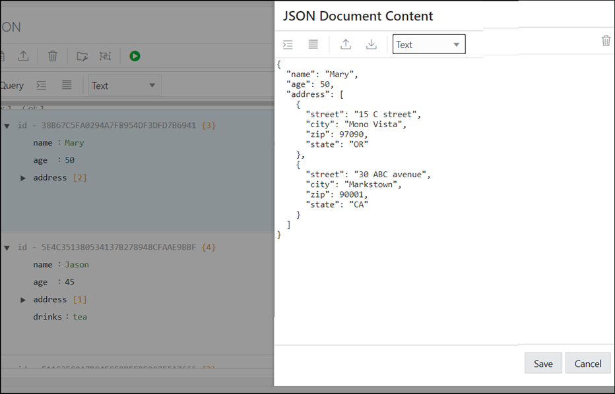Click the green Run query icon
Image resolution: width=615 pixels, height=394 pixels.
point(135,56)
